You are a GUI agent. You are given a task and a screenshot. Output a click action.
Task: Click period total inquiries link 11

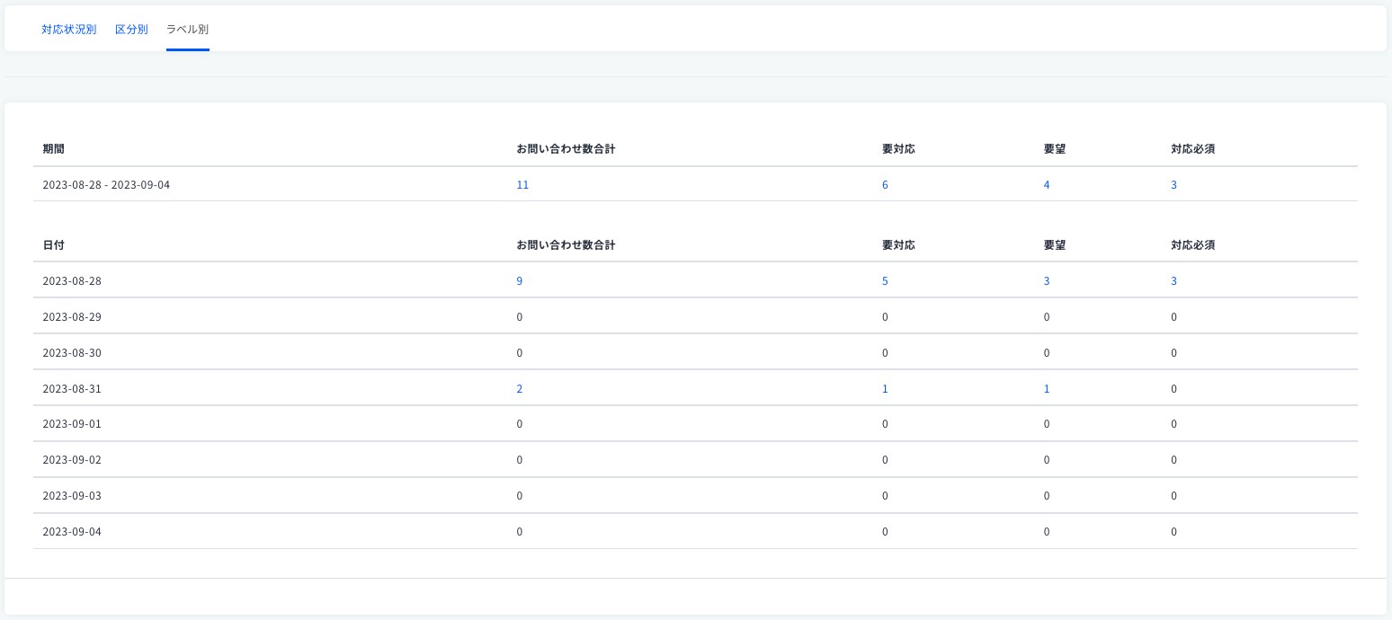[x=522, y=185]
